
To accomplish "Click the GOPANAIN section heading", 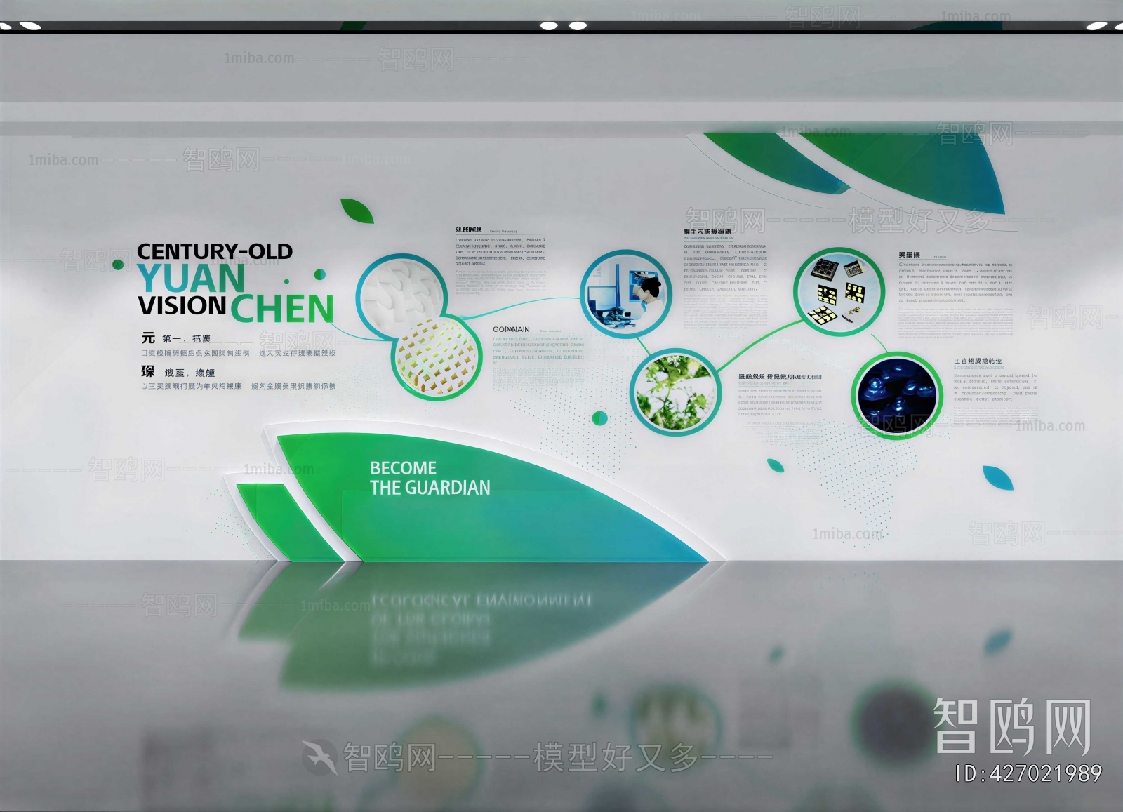I will coord(511,329).
